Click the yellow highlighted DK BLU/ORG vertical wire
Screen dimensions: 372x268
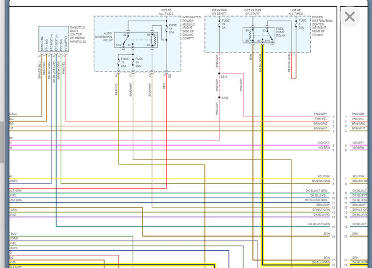(262, 154)
